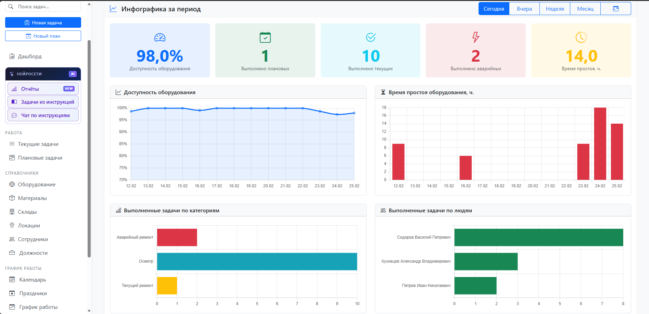Click the clock icon on downtime card
Image resolution: width=649 pixels, height=314 pixels.
click(581, 37)
